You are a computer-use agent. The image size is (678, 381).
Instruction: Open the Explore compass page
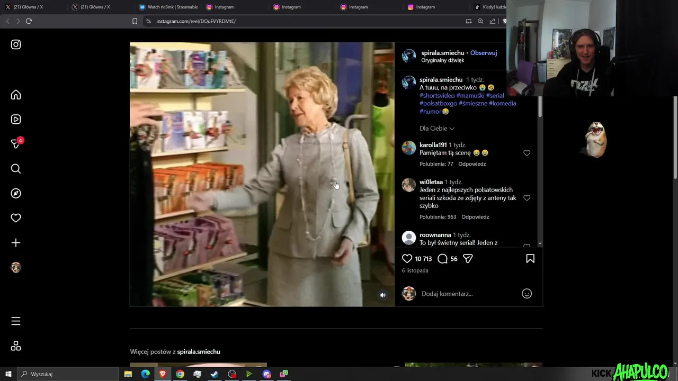(x=16, y=193)
